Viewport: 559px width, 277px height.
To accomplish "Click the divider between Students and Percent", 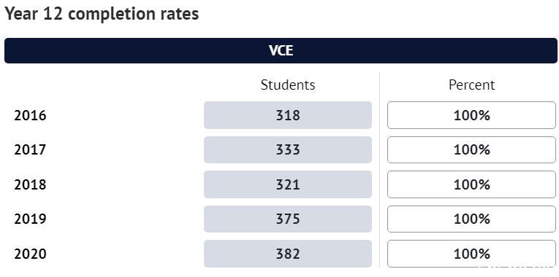I will tap(380, 170).
